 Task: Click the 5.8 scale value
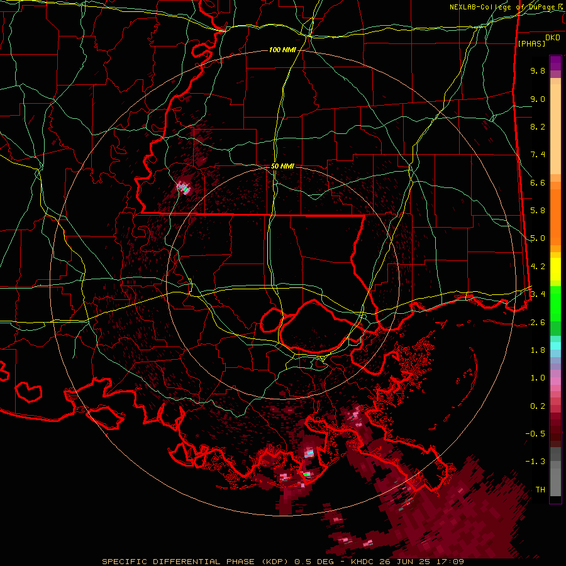[538, 211]
